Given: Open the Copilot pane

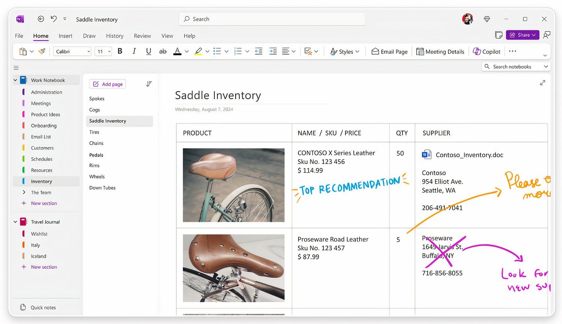Looking at the screenshot, I should [487, 52].
